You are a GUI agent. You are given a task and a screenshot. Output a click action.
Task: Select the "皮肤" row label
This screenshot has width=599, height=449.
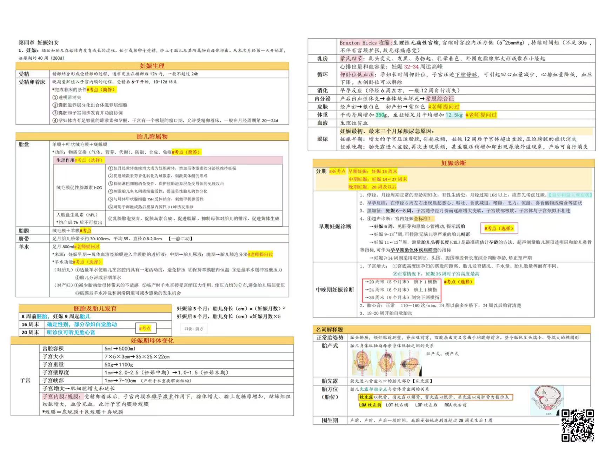[322, 107]
